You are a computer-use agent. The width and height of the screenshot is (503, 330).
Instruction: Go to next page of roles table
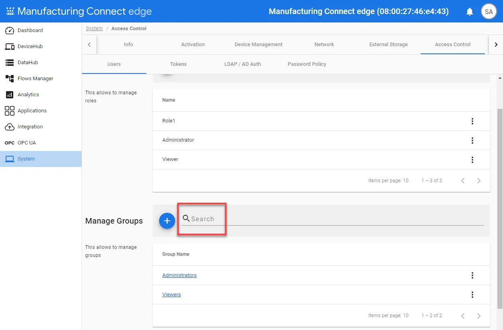point(479,181)
